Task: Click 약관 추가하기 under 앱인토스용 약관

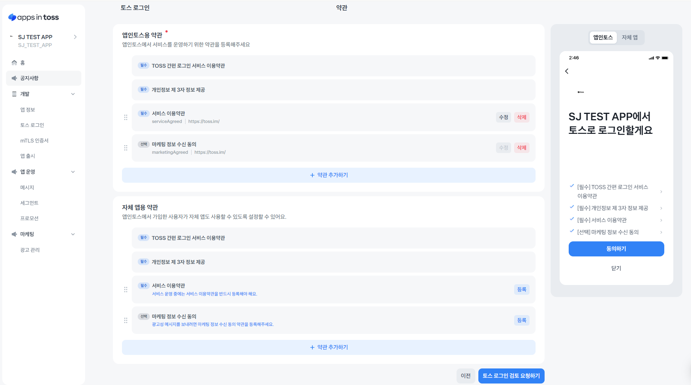Action: pos(329,175)
